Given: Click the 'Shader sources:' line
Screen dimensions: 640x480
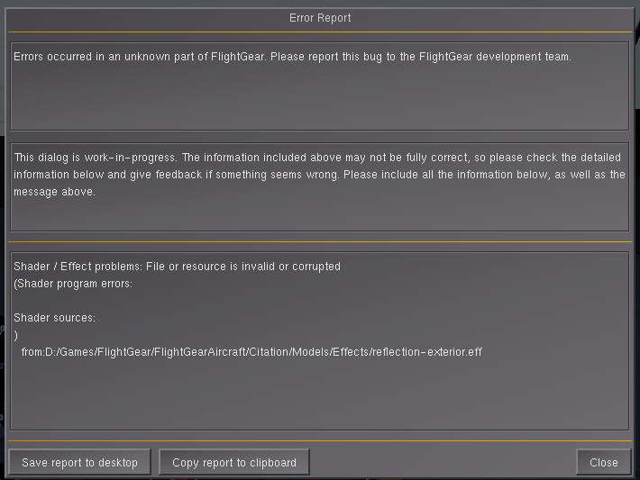Looking at the screenshot, I should click(54, 318).
